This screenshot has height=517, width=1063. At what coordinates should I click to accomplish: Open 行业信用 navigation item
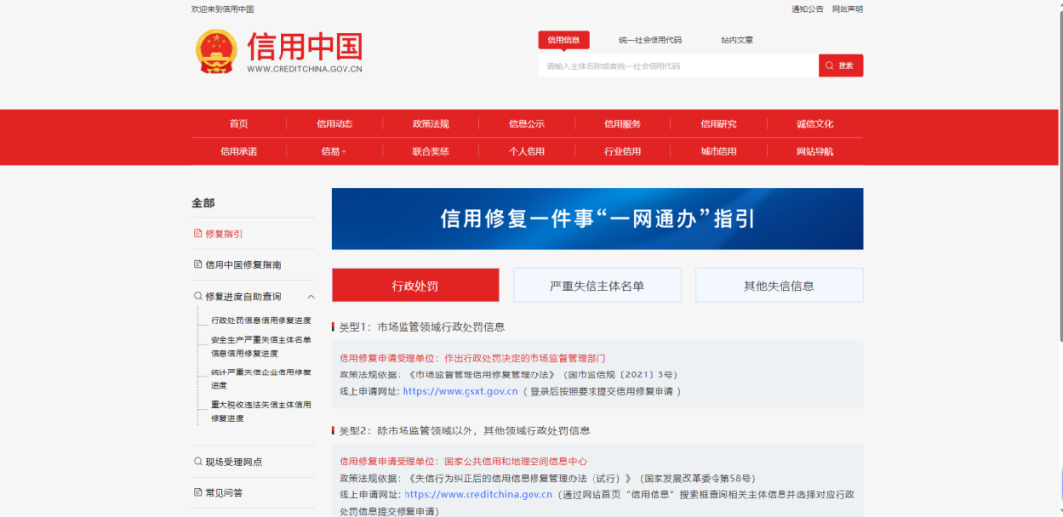click(x=623, y=151)
